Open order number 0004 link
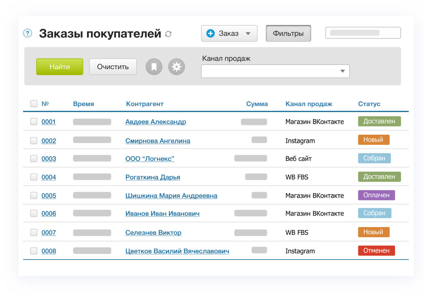The height and width of the screenshot is (297, 425). 49,177
